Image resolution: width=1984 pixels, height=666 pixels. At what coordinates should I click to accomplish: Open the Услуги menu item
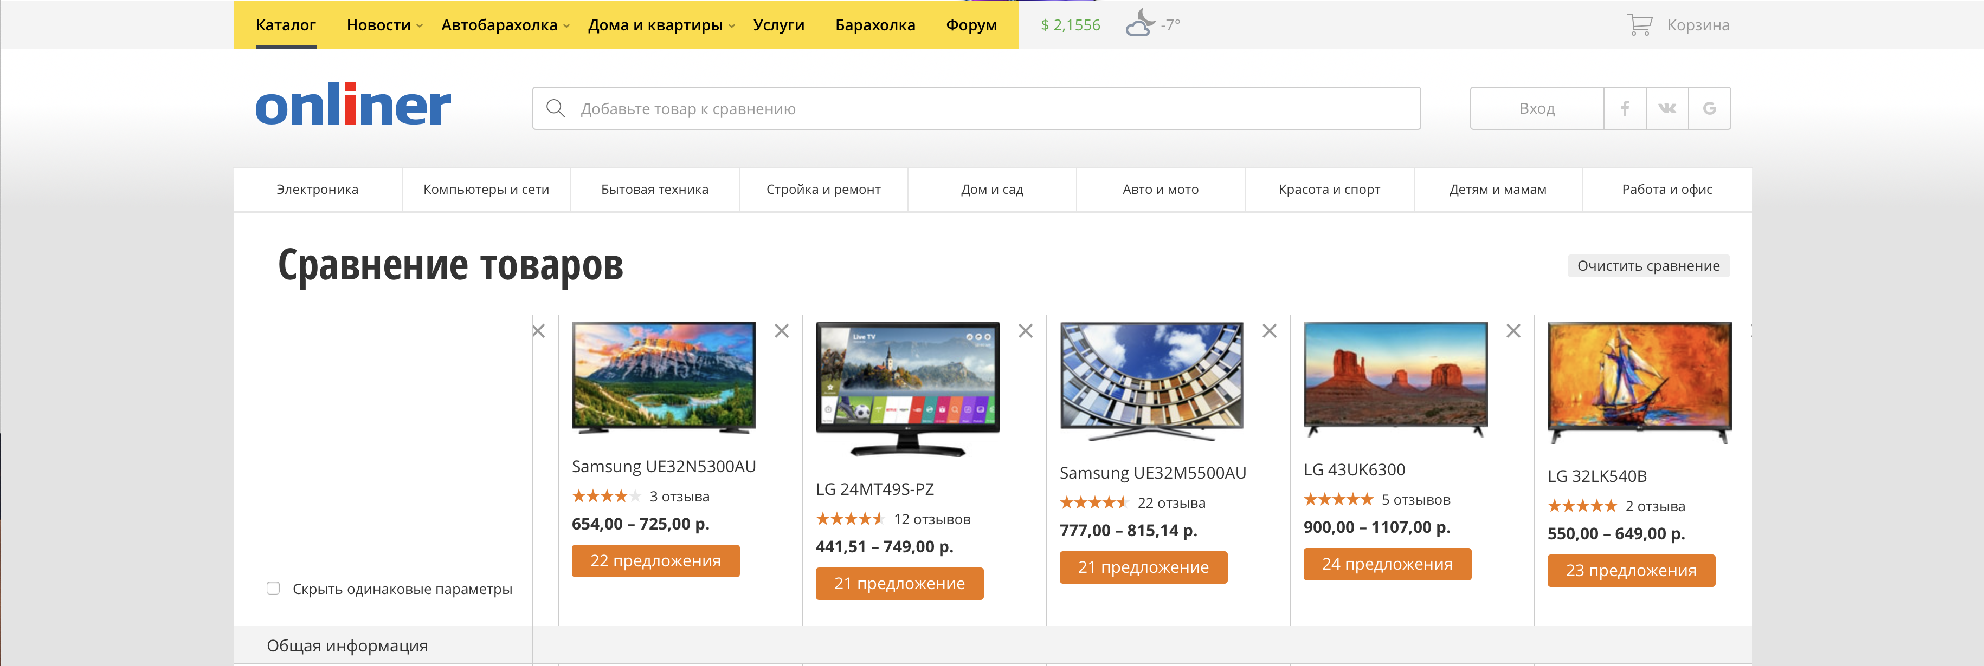coord(778,24)
